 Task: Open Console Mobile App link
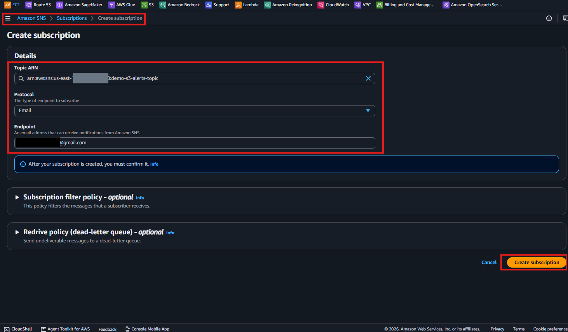click(147, 329)
